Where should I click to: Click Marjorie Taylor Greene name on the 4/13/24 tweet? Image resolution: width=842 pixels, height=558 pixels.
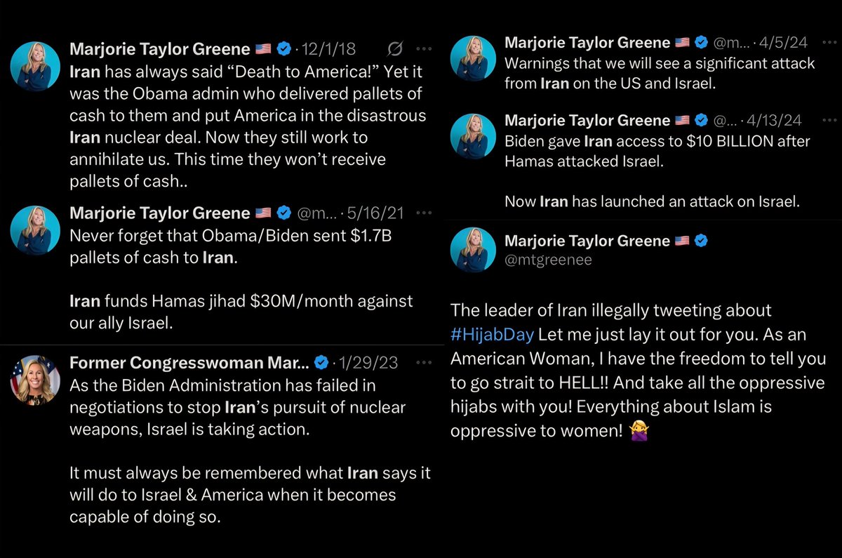click(x=587, y=121)
